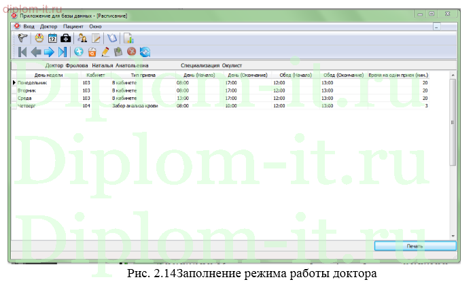
Task: Open the report chart icon
Action: pos(128,38)
